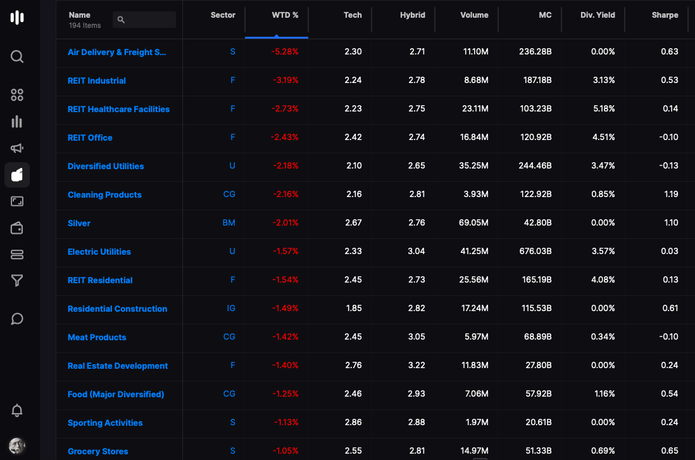The width and height of the screenshot is (695, 460).
Task: Open the Electric Utilities link
Action: point(99,252)
